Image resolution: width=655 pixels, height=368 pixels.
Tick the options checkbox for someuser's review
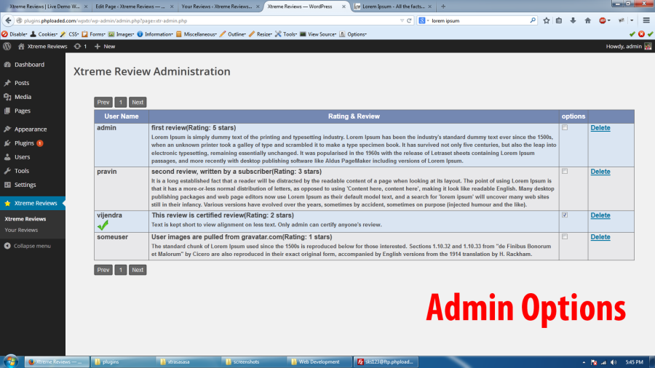click(565, 237)
